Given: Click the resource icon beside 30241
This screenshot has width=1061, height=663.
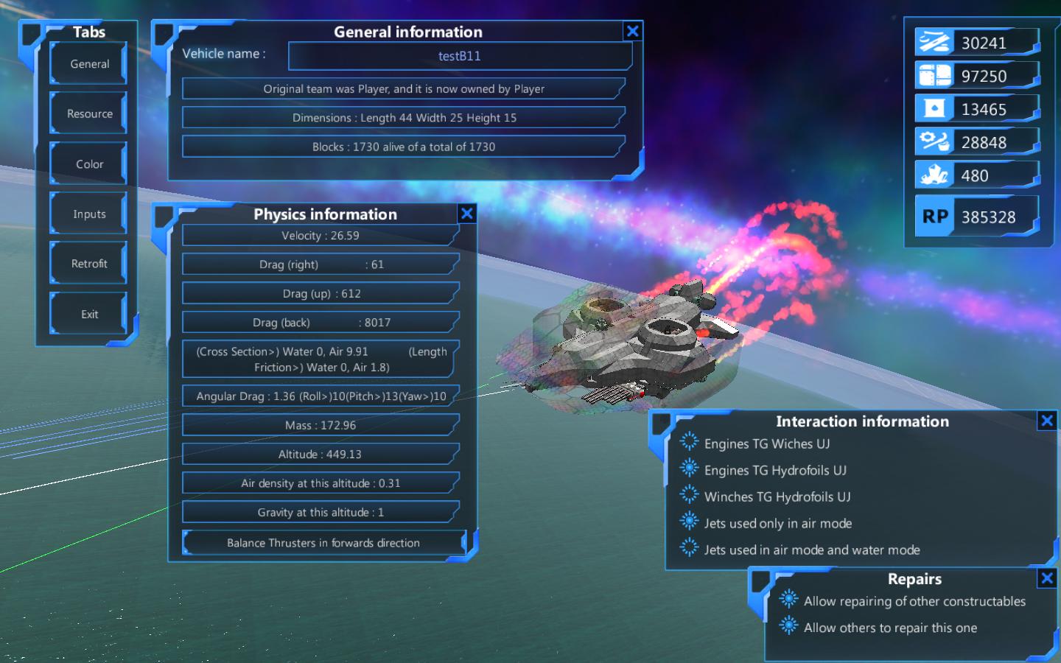Looking at the screenshot, I should 934,43.
